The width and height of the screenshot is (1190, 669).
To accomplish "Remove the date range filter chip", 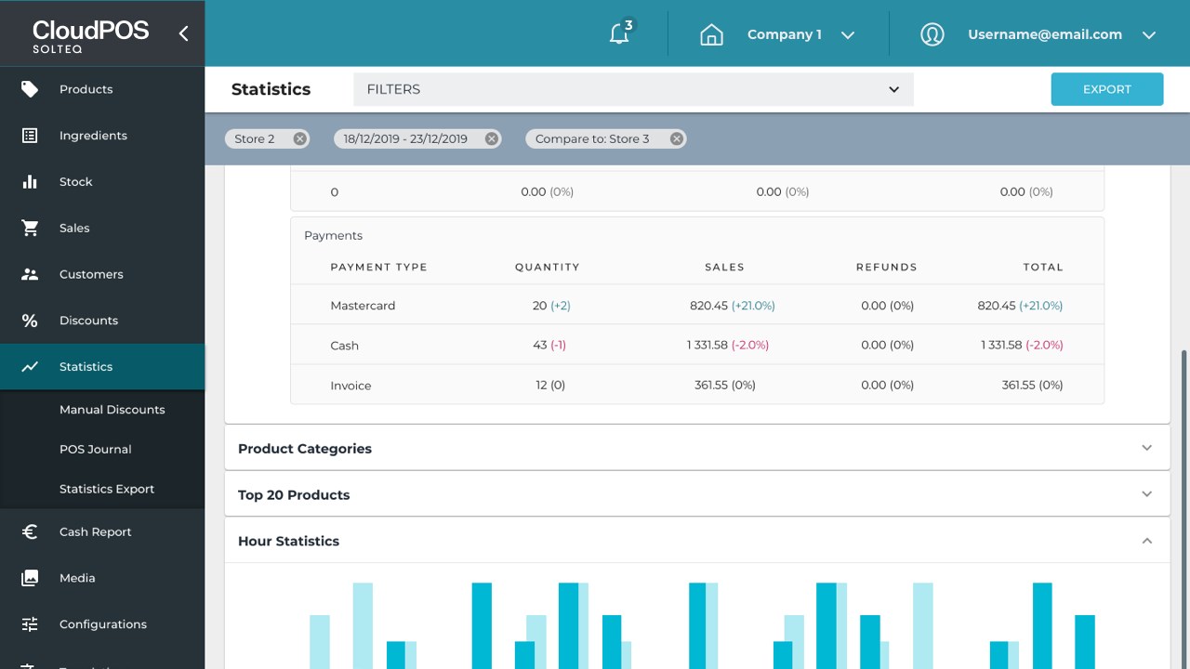I will 492,138.
